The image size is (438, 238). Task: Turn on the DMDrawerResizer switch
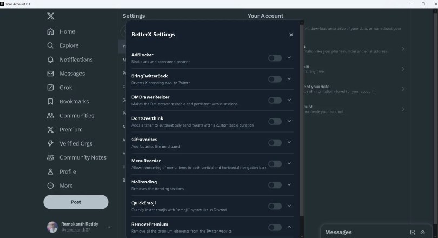tap(275, 100)
